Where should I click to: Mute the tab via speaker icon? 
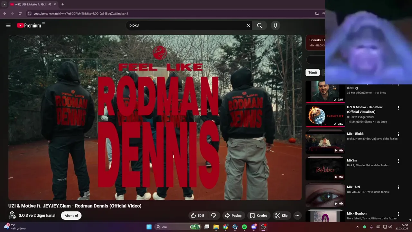point(50,4)
